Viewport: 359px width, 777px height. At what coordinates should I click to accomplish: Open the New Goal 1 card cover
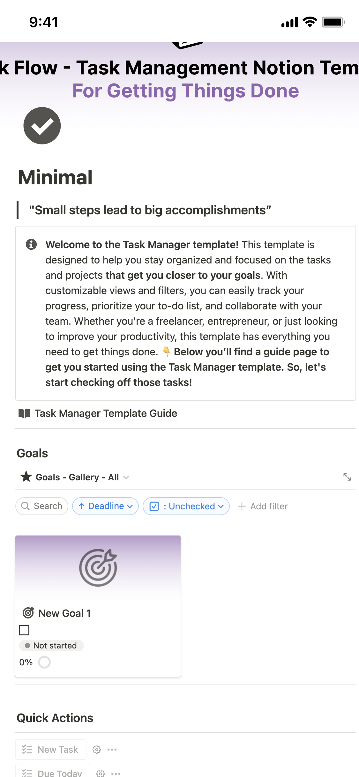pos(98,568)
